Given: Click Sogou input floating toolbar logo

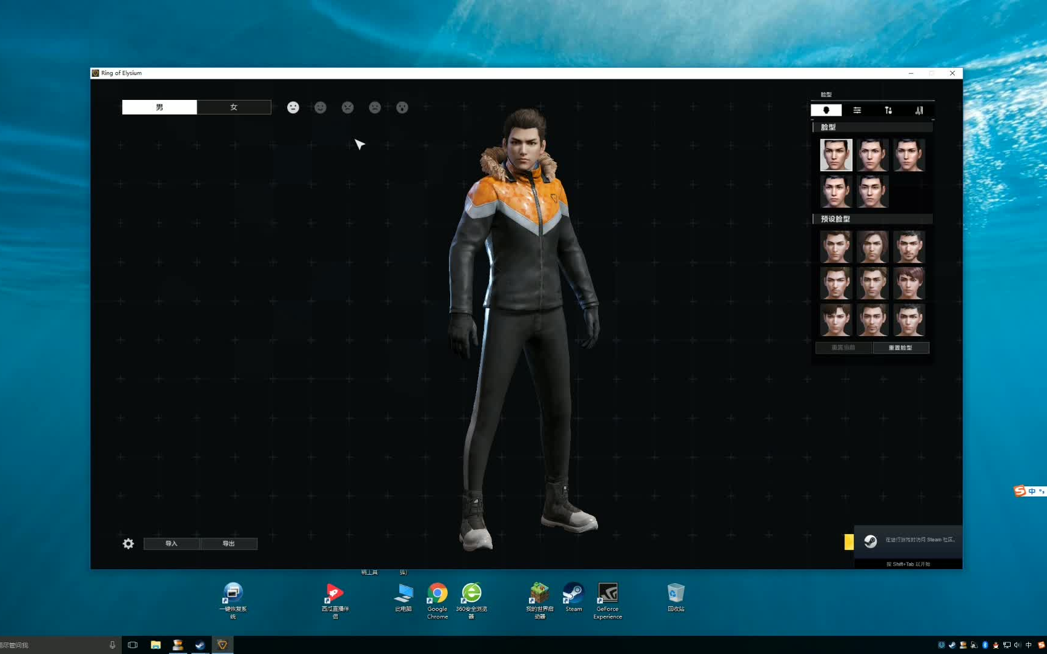Looking at the screenshot, I should [1020, 491].
